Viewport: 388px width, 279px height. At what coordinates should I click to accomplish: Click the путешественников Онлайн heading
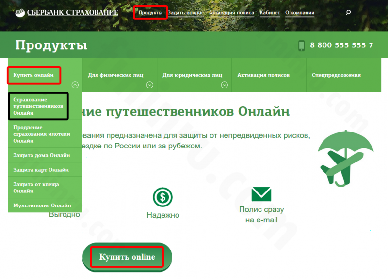tap(198, 111)
